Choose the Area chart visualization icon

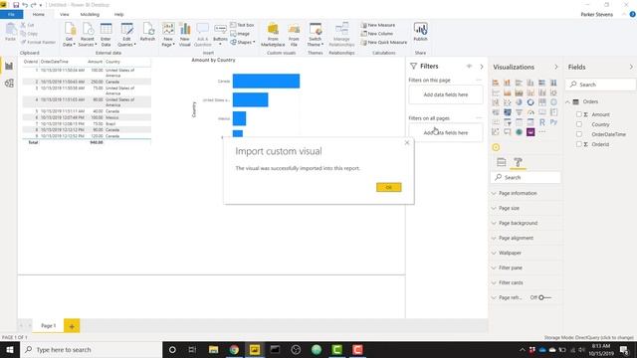(507, 92)
